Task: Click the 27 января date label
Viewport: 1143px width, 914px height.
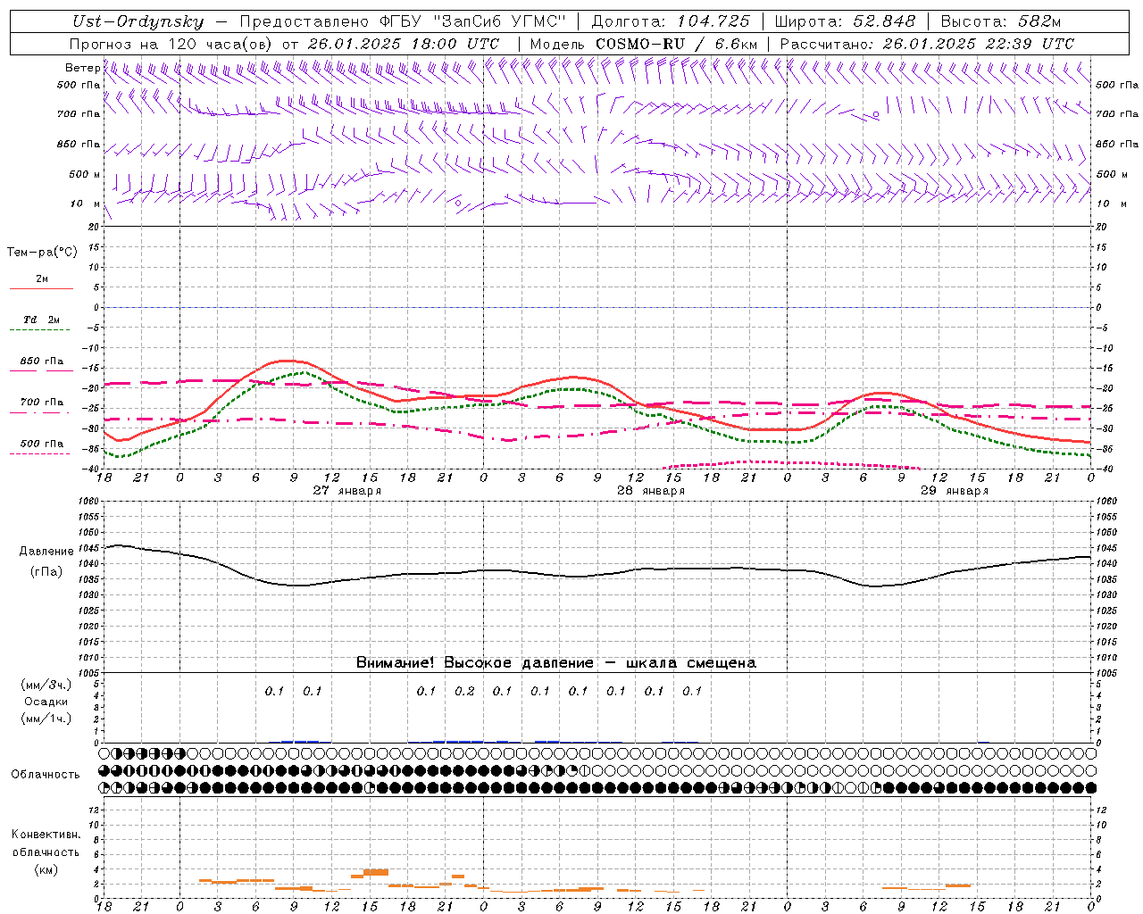Action: (346, 491)
